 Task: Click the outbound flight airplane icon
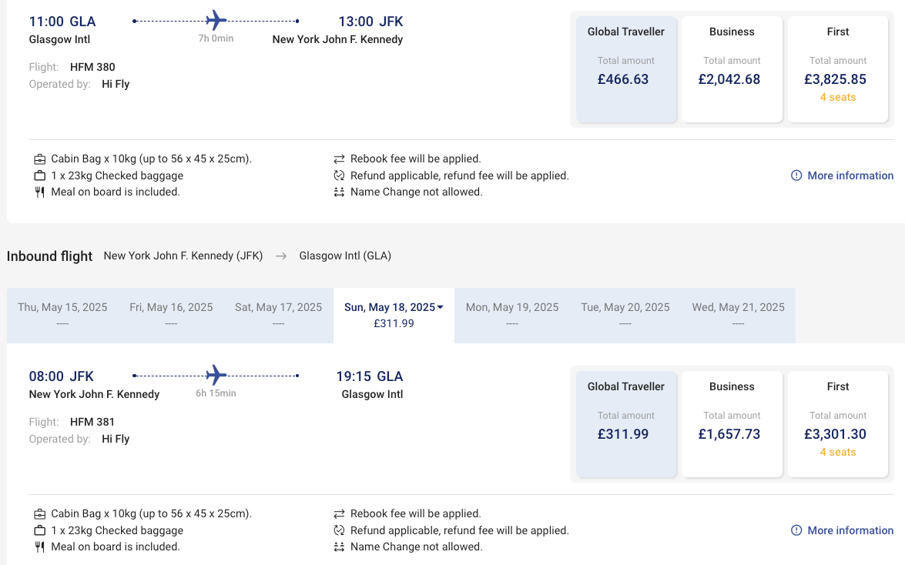216,21
